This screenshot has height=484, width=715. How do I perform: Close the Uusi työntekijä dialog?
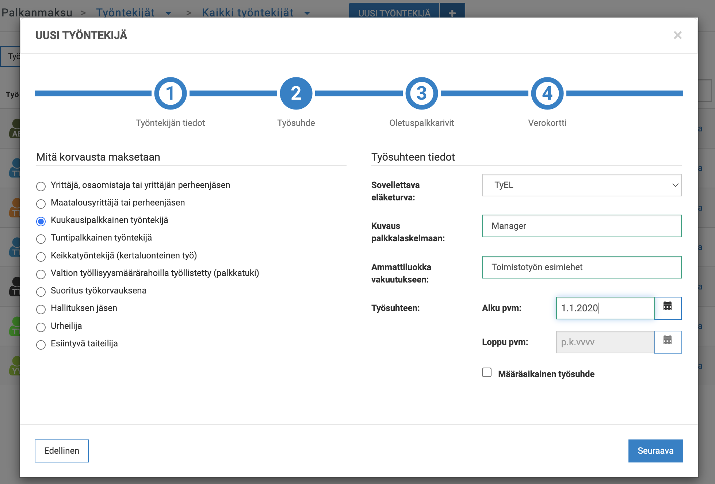click(677, 35)
